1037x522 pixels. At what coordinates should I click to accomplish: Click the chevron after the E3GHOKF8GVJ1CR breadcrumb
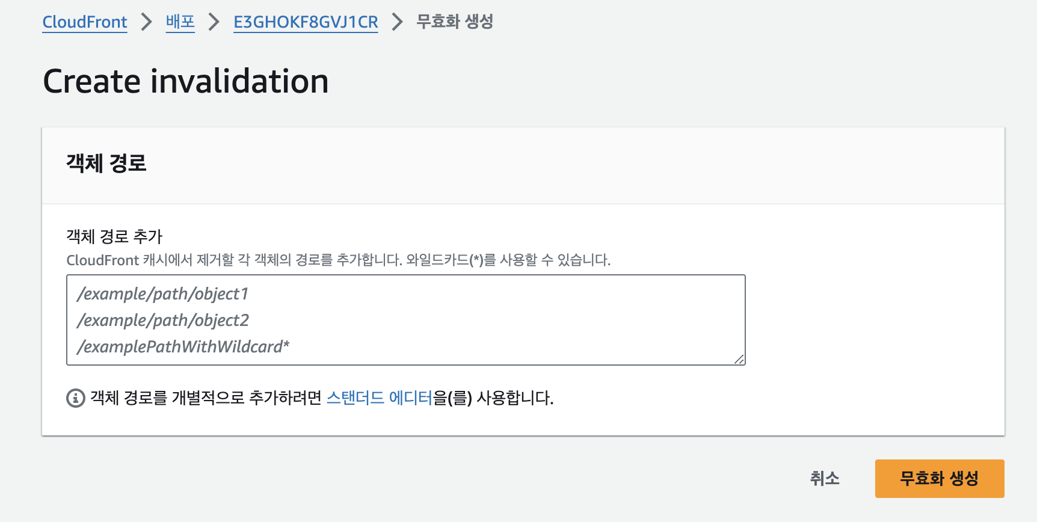pos(397,22)
